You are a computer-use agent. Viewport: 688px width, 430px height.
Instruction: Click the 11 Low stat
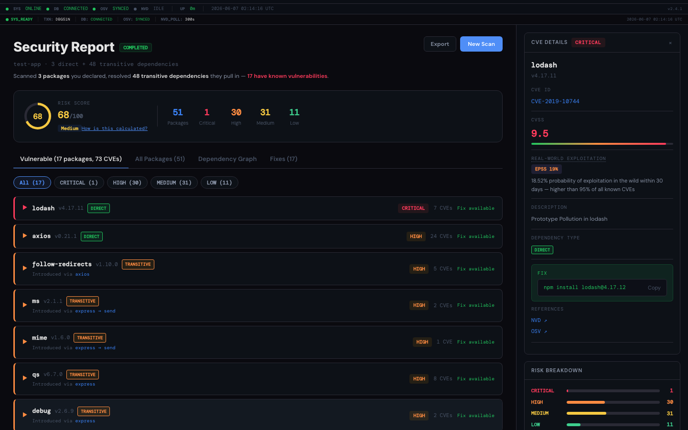294,116
